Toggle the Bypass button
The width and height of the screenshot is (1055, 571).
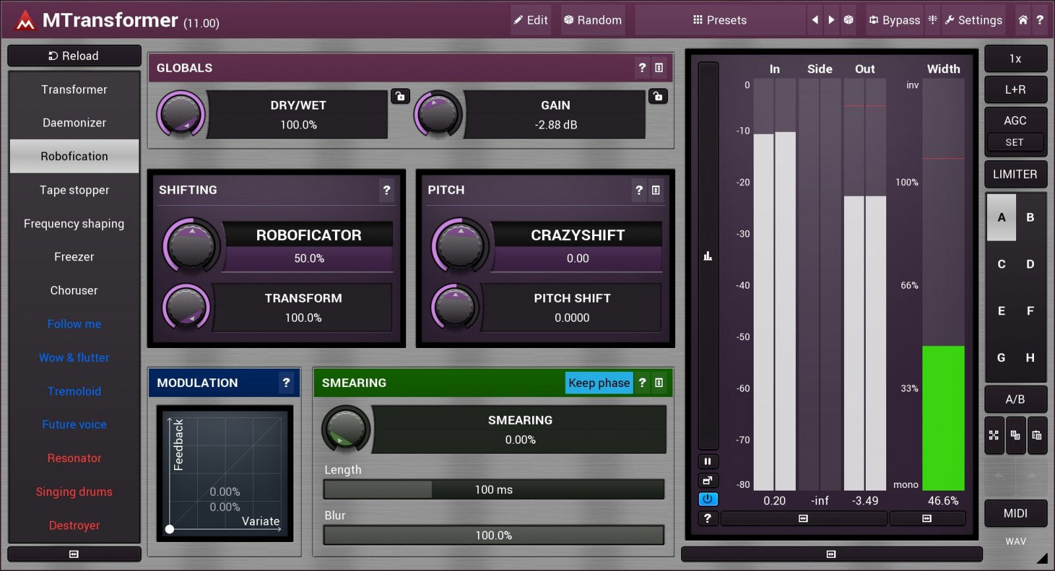(x=894, y=20)
